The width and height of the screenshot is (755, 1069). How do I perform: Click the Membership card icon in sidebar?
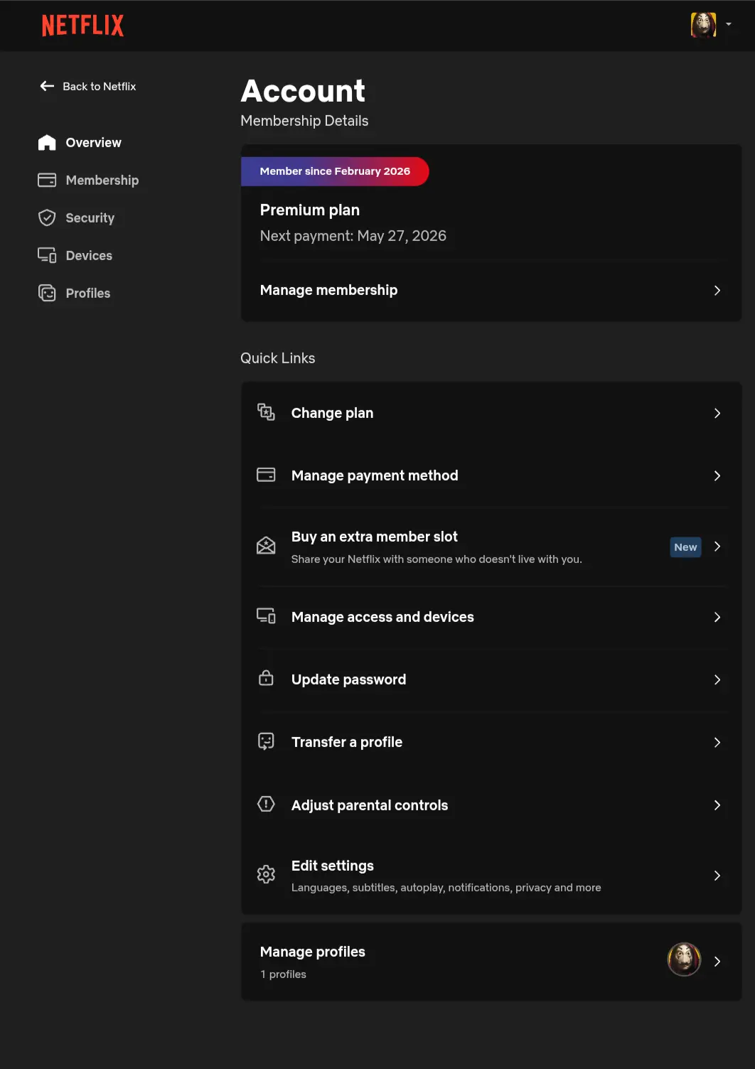tap(47, 180)
